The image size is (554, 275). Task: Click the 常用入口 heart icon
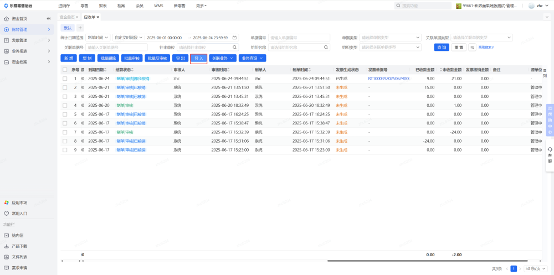(x=7, y=213)
